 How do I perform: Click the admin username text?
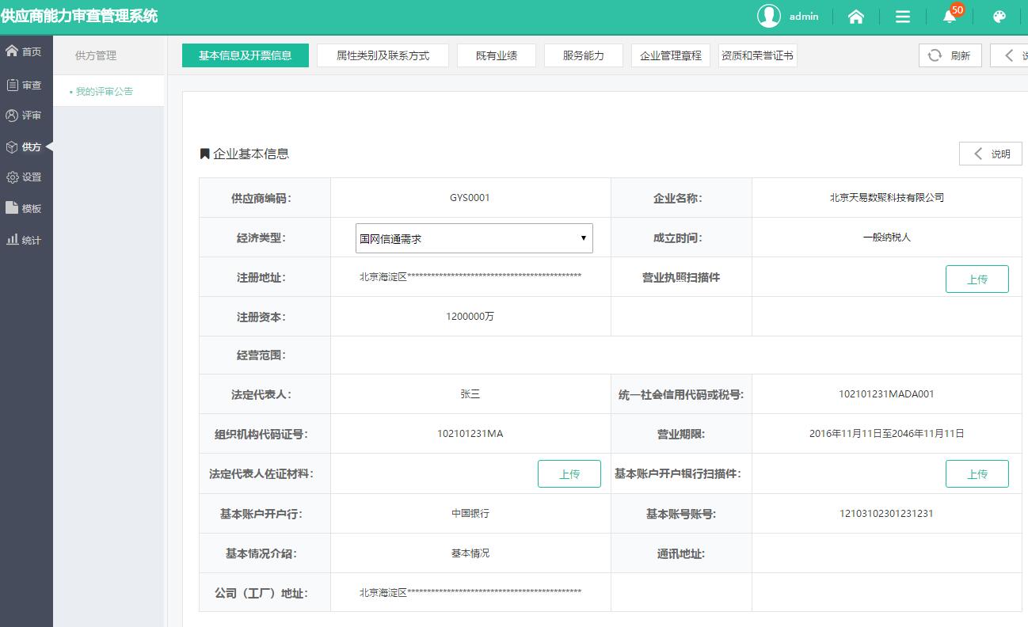pos(804,16)
